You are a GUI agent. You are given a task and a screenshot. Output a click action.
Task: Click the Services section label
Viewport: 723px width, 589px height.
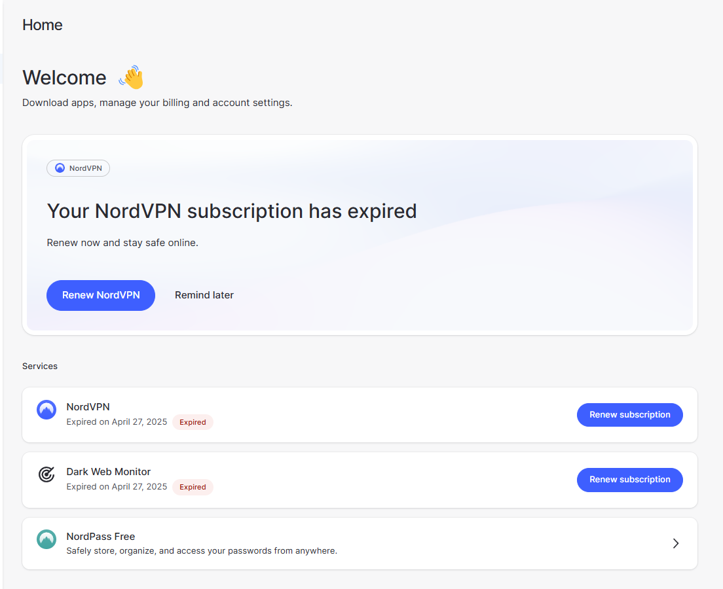pos(40,366)
